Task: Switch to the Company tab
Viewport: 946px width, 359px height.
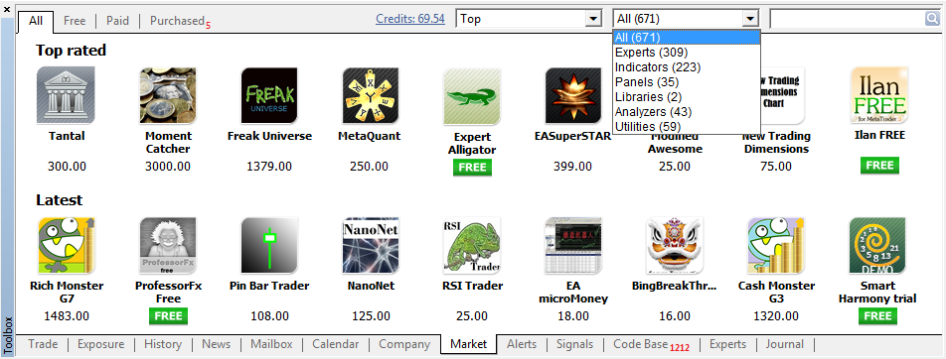Action: pyautogui.click(x=404, y=344)
